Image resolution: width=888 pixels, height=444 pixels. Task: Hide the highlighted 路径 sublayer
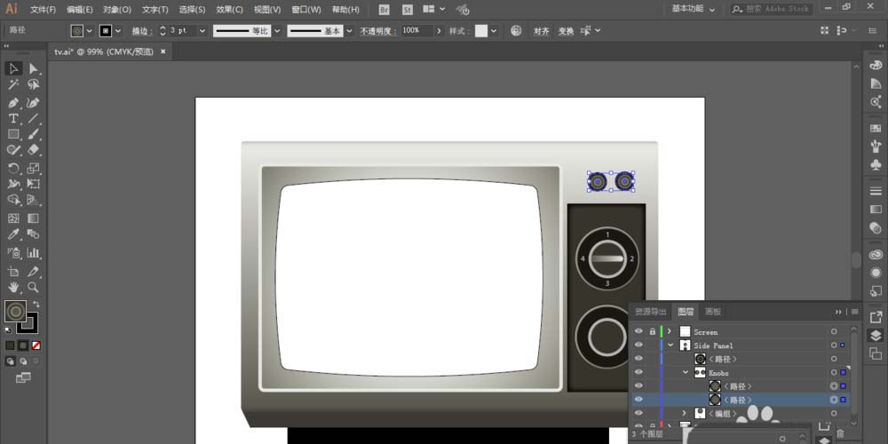[638, 400]
